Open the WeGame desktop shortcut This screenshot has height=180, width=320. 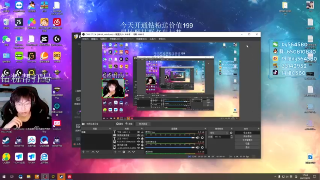point(32,57)
